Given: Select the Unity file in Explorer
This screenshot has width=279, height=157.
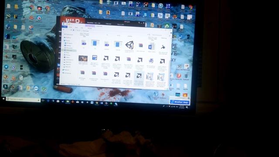Looking at the screenshot, I should pyautogui.click(x=129, y=45).
